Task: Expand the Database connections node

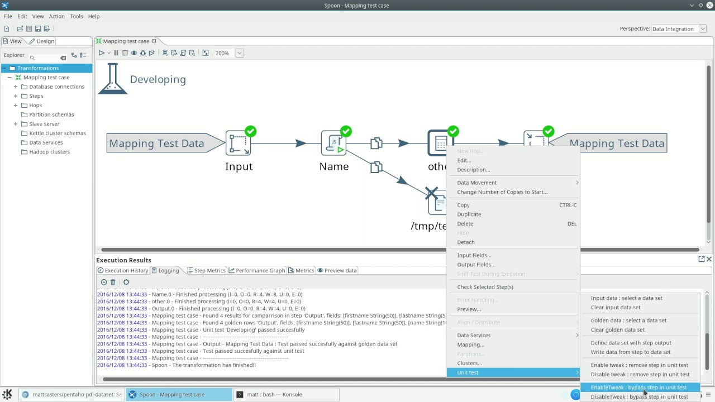Action: tap(16, 87)
